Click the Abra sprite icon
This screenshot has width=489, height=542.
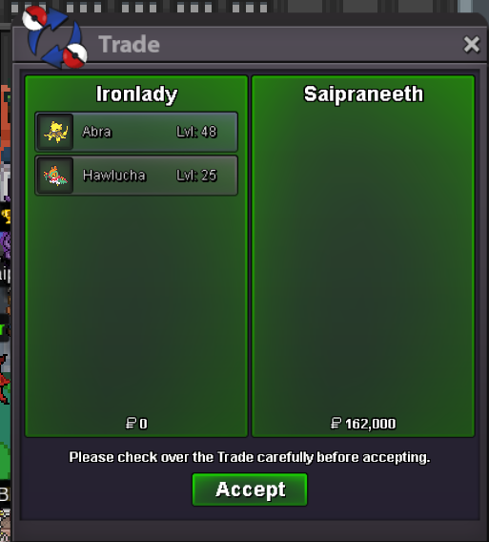[55, 132]
